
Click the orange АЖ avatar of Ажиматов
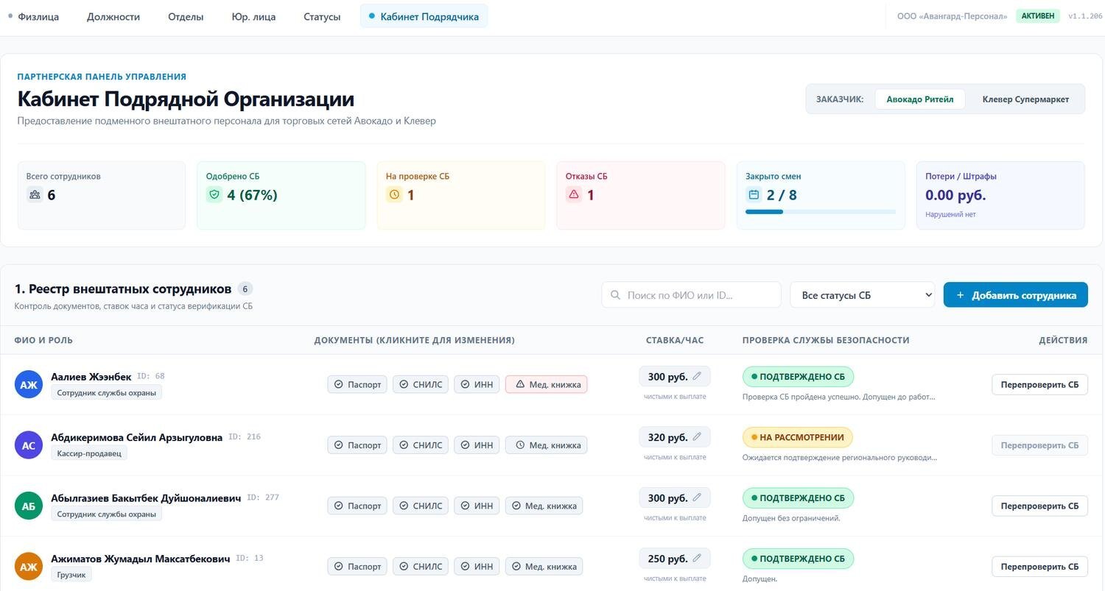[29, 566]
